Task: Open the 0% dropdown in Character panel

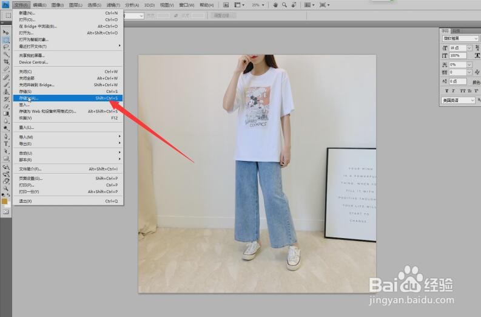Action: (x=469, y=64)
